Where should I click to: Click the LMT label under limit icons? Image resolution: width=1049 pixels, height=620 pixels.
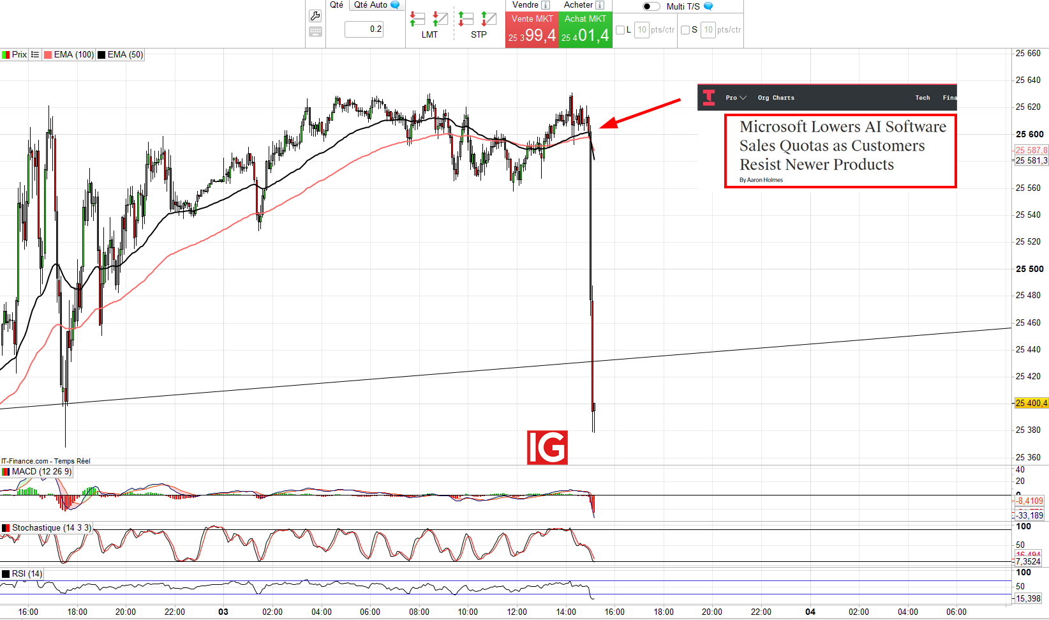pos(429,34)
